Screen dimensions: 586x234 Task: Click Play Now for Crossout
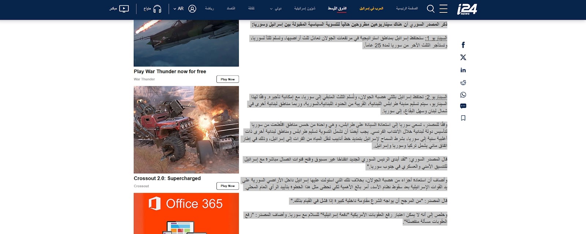pyautogui.click(x=227, y=186)
